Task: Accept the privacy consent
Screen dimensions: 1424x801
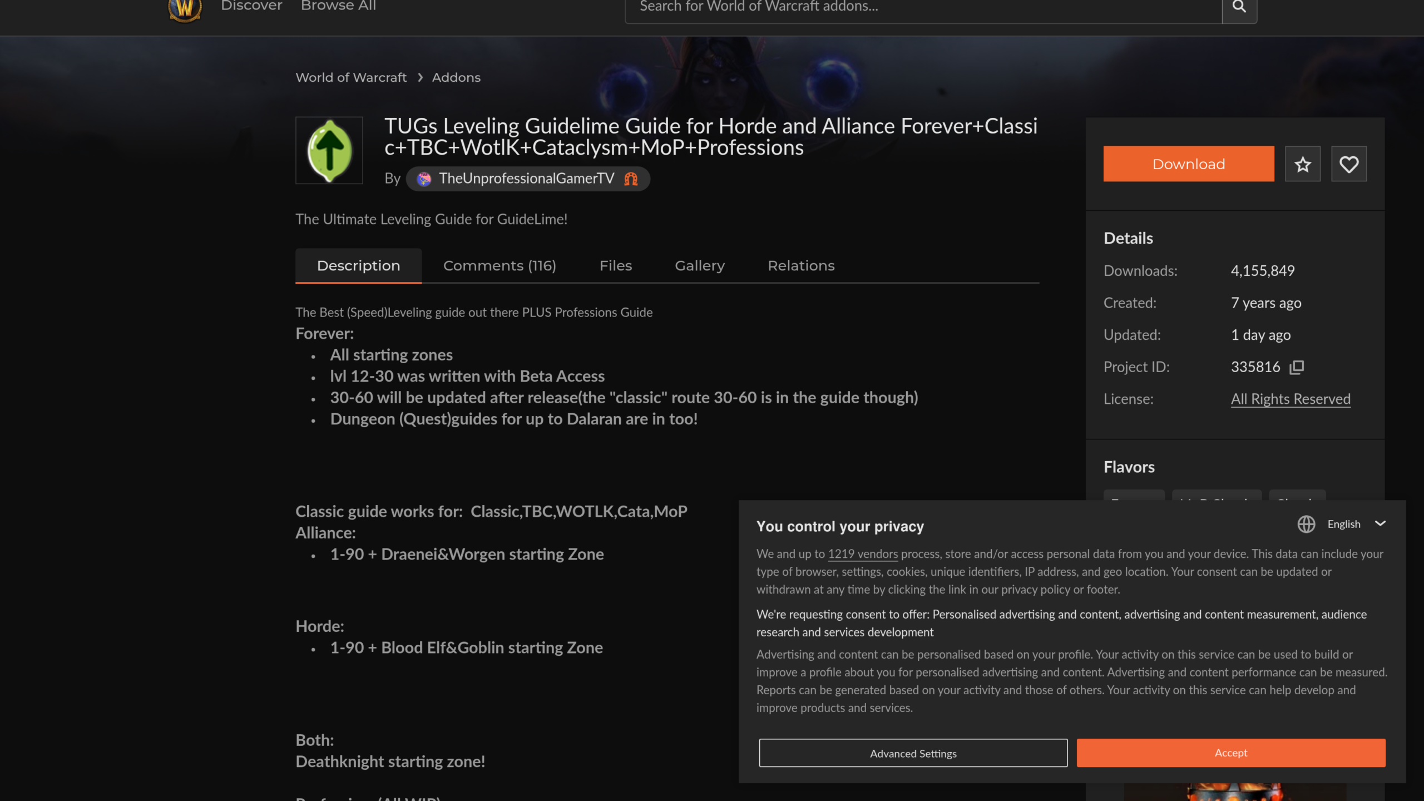Action: [1231, 753]
